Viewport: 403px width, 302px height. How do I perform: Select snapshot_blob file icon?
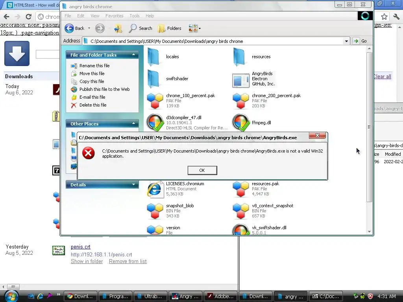tap(155, 211)
